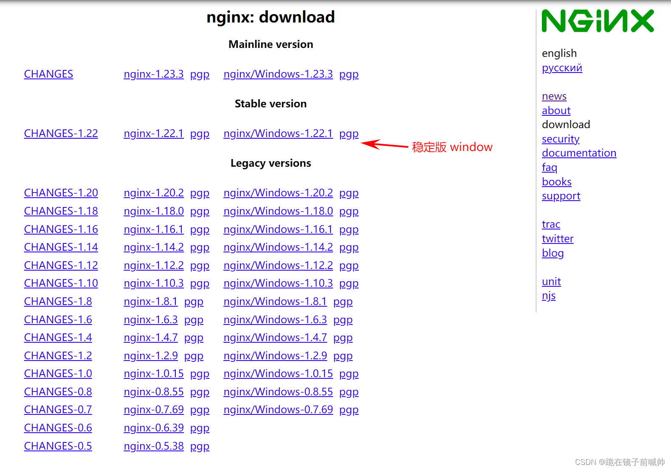Download nginx-1.20.2
Viewport: 671px width, 470px height.
tap(154, 193)
